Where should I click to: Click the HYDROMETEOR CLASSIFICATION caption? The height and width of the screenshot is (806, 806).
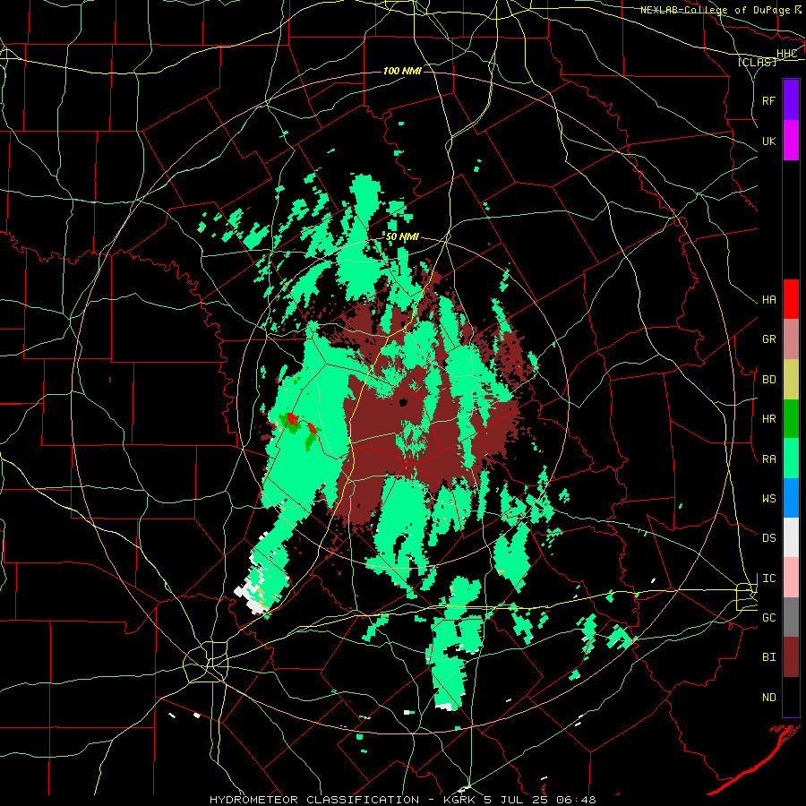[314, 800]
